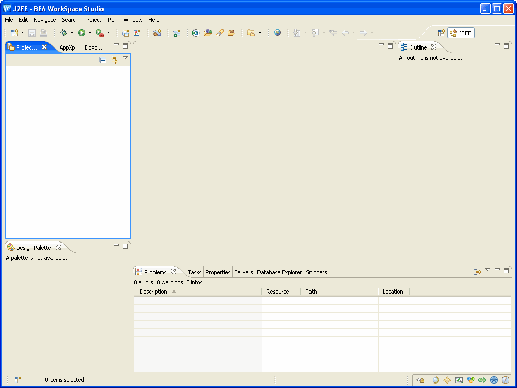
Task: Close the Problems tab
Action: click(x=173, y=272)
